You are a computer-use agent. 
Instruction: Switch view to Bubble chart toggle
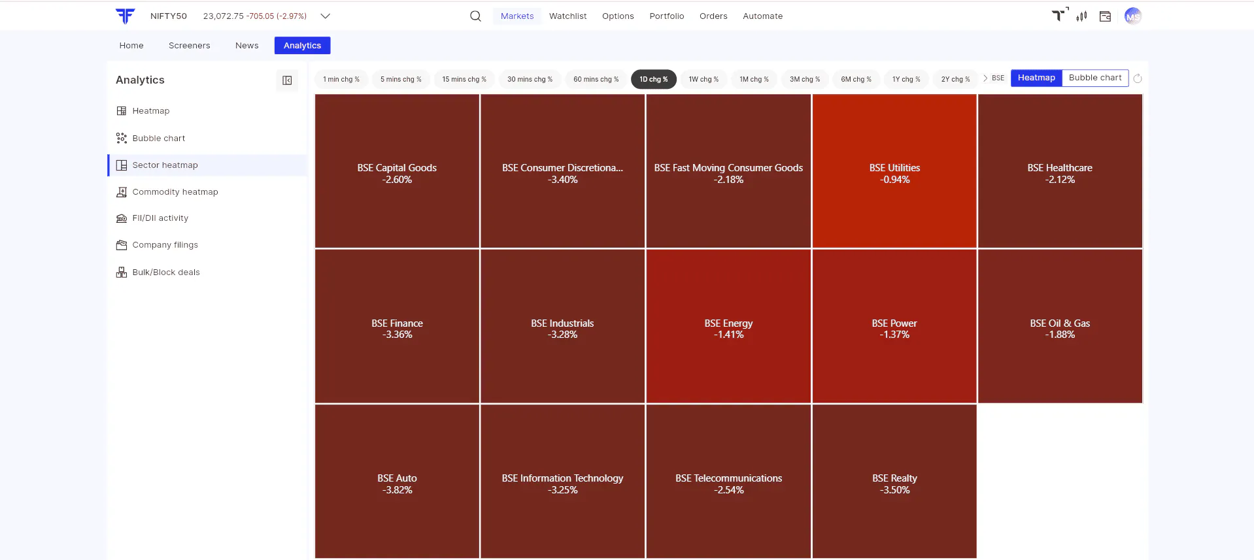pos(1095,78)
